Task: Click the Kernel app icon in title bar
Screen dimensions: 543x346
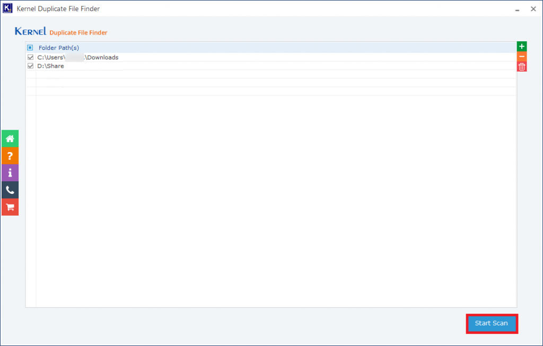Action: pyautogui.click(x=7, y=8)
